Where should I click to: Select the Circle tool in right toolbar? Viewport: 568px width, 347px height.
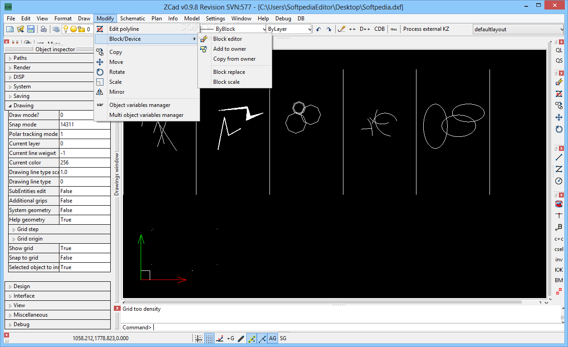(559, 181)
